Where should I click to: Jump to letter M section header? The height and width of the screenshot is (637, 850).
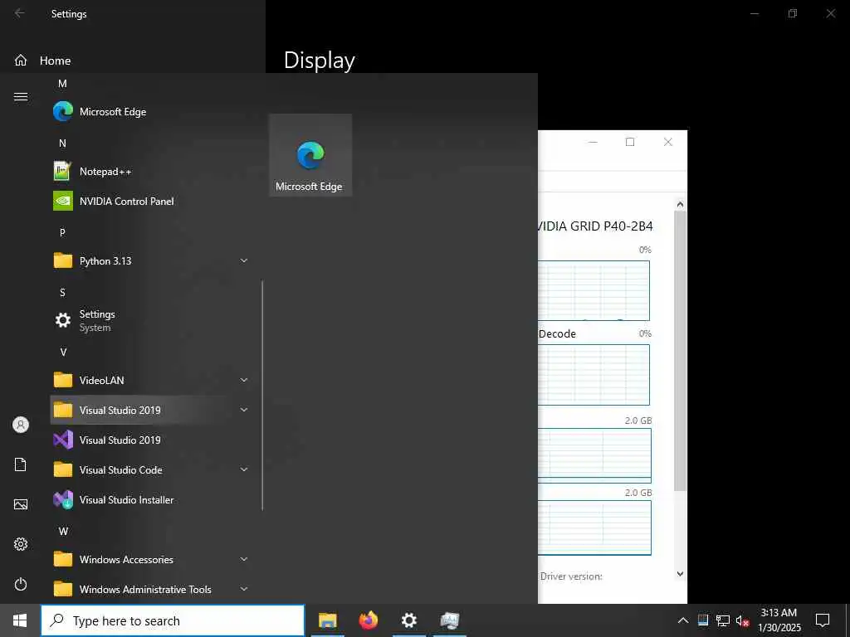coord(62,84)
